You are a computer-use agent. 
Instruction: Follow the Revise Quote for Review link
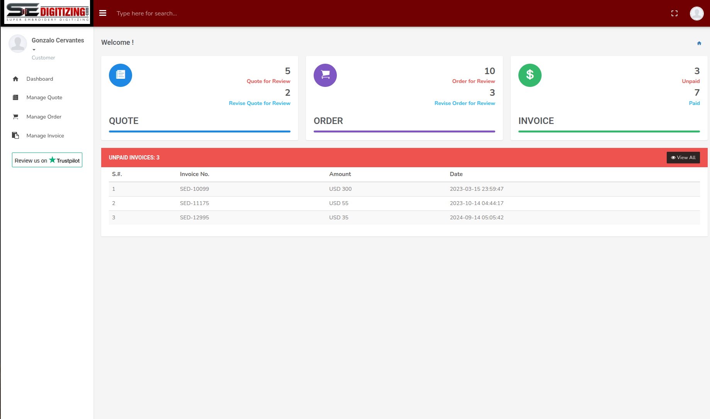pyautogui.click(x=259, y=103)
